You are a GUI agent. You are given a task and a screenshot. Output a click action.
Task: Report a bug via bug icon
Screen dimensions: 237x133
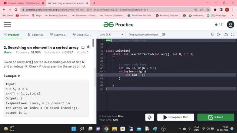pos(89,47)
